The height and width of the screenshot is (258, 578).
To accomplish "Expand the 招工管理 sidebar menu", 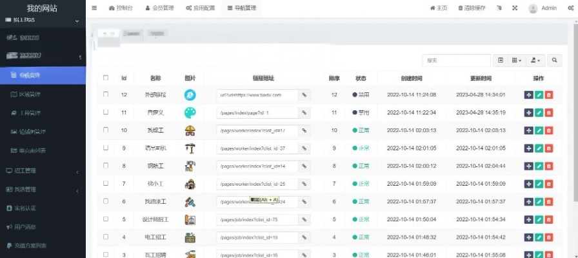I will (x=43, y=171).
